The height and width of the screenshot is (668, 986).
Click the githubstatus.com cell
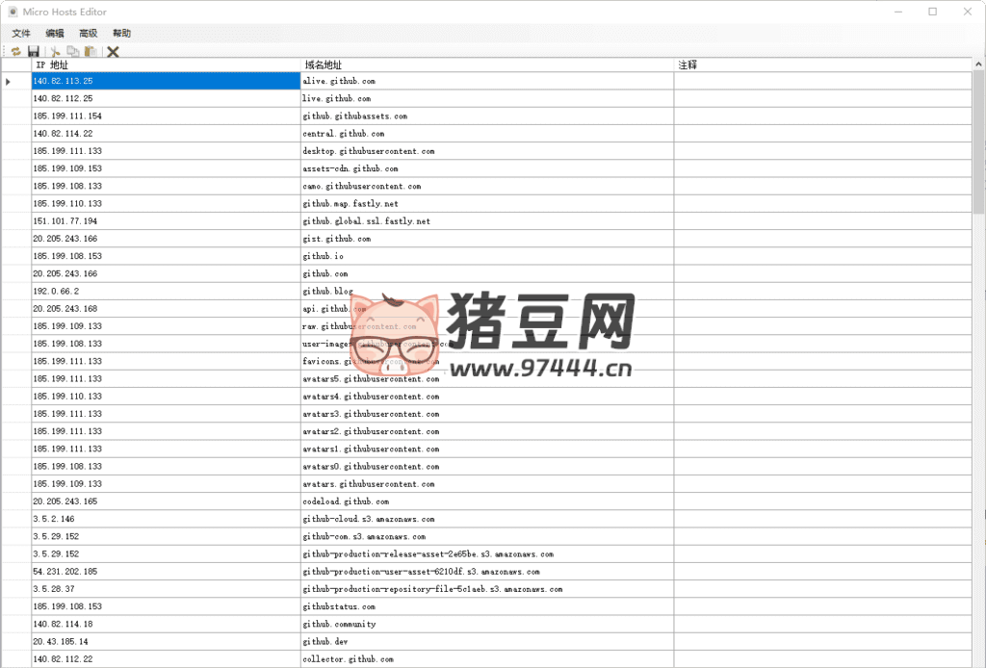point(486,607)
